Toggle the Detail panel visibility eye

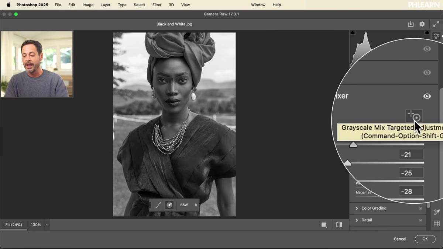[x=420, y=220]
